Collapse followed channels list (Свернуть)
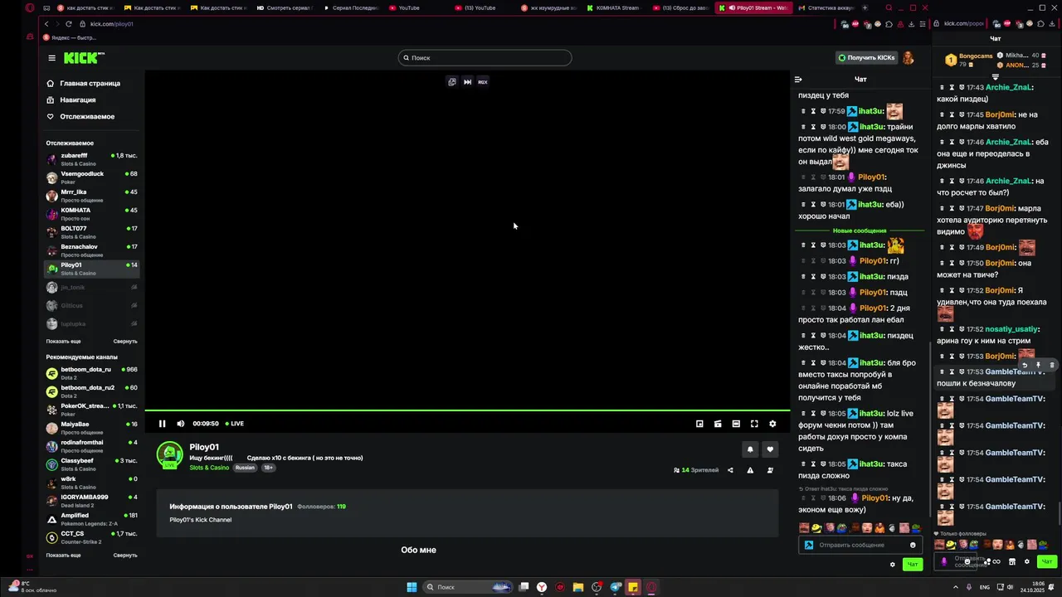Viewport: 1062px width, 597px height. pos(125,342)
